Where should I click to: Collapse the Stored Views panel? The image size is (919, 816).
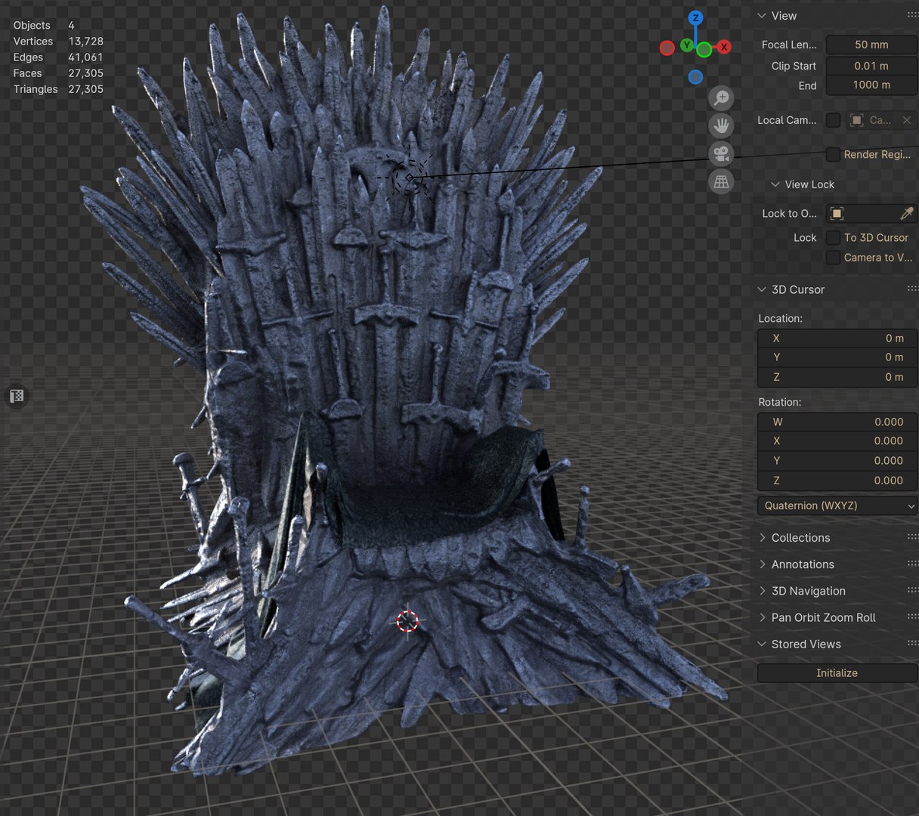pos(762,644)
